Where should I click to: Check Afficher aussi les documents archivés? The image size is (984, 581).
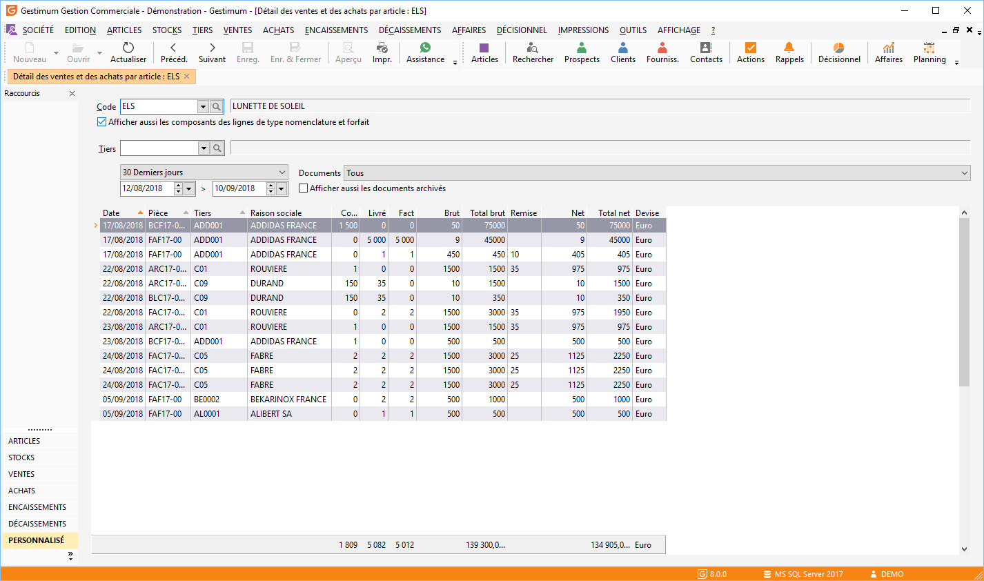coord(303,188)
